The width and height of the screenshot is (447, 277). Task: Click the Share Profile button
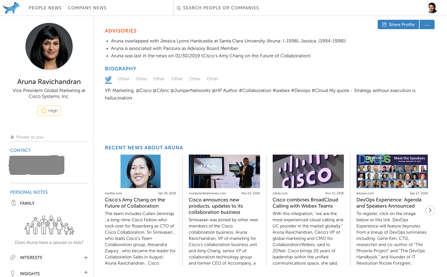point(398,25)
